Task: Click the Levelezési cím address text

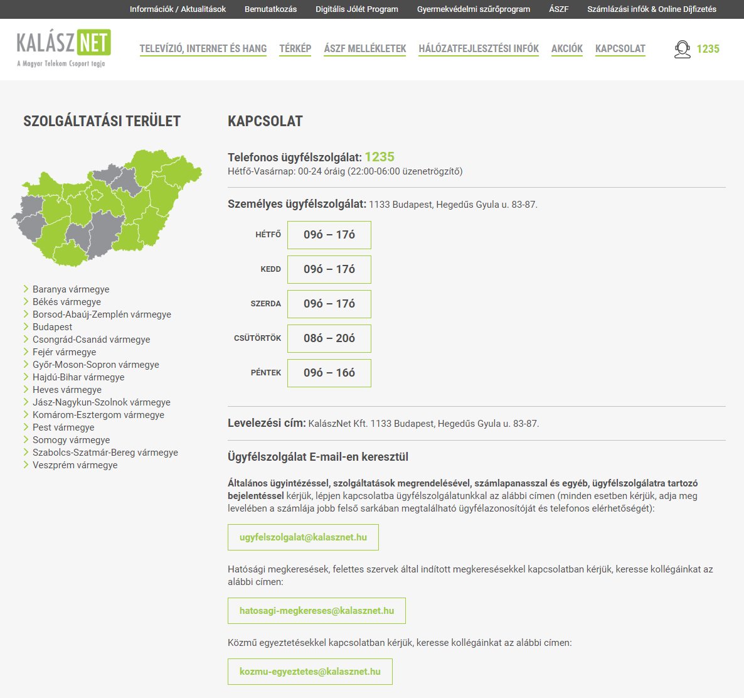Action: [423, 424]
